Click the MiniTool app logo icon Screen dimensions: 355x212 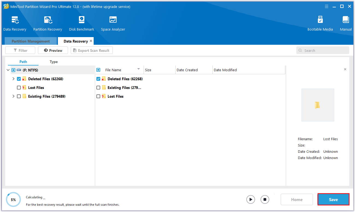(x=6, y=7)
